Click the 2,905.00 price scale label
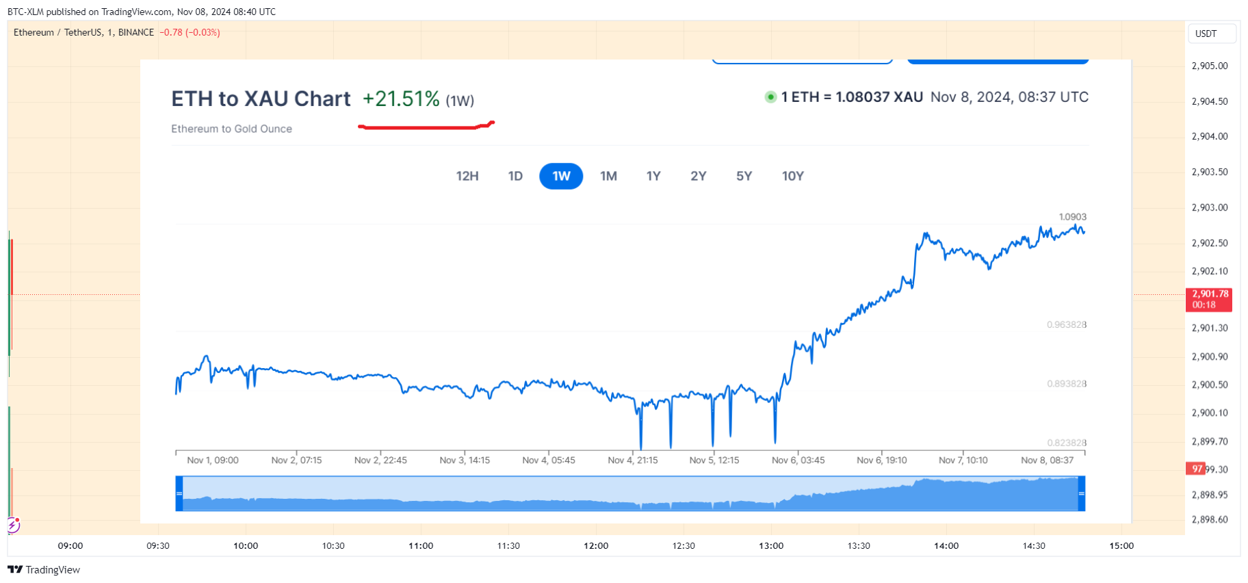1248x583 pixels. [x=1210, y=66]
